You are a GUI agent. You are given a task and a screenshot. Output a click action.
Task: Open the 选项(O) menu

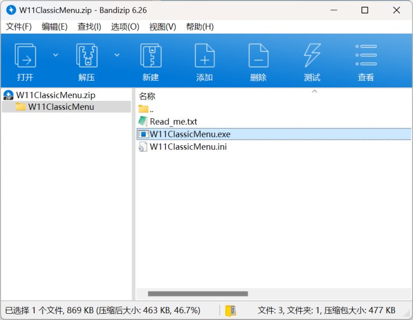tap(125, 26)
